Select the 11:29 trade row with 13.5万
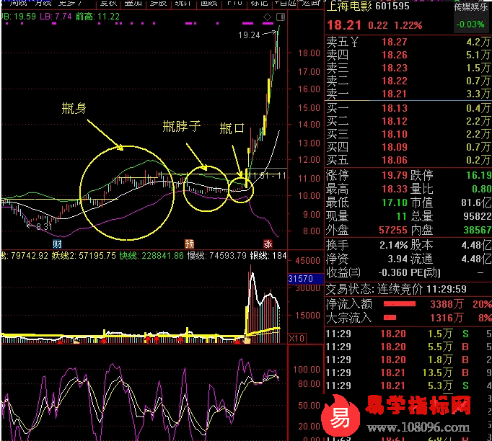Image resolution: width=492 pixels, height=441 pixels. (408, 373)
